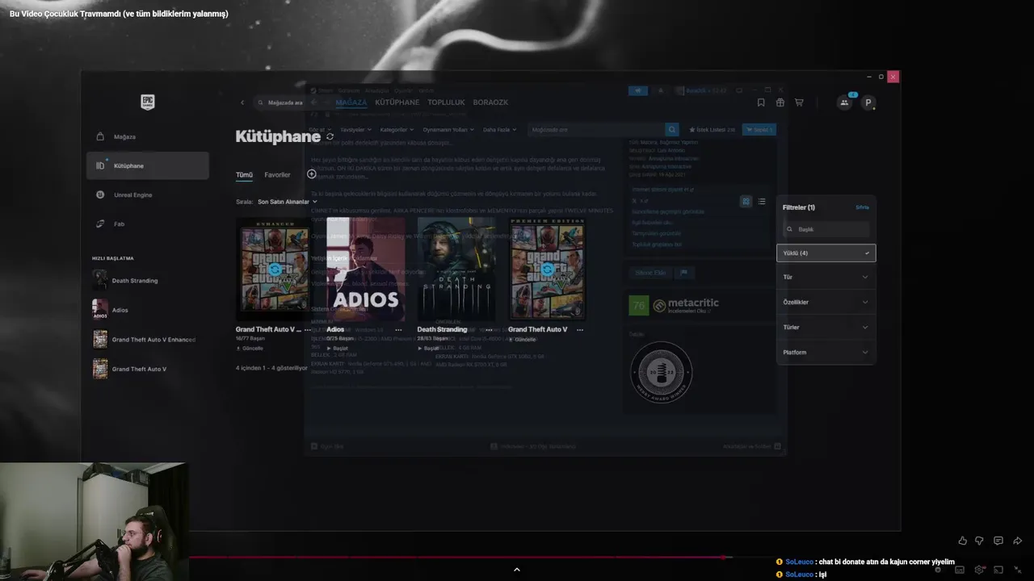Viewport: 1034px width, 581px height.
Task: Open the Adios game cover
Action: (365, 269)
